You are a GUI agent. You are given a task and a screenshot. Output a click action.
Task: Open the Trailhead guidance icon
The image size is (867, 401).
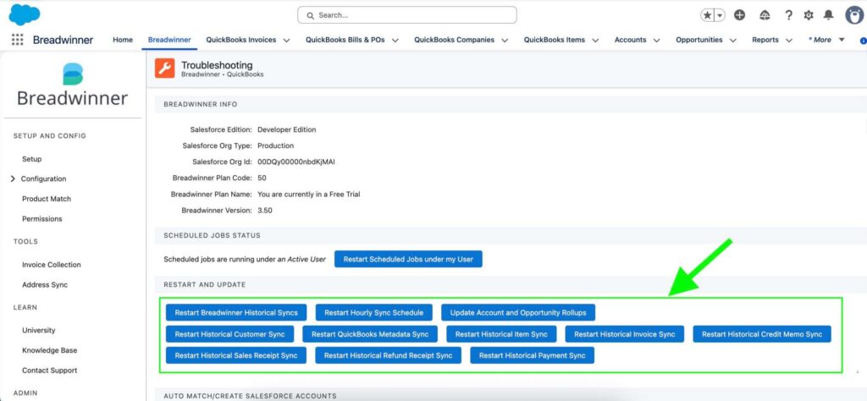point(765,15)
